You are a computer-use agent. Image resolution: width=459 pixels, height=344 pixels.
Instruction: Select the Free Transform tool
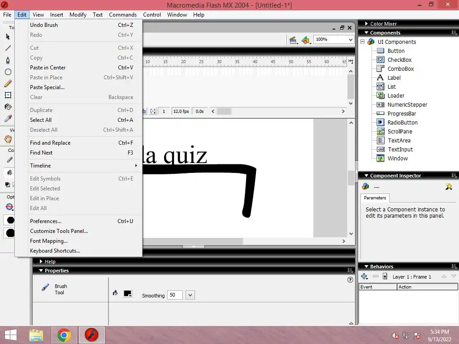(x=8, y=95)
